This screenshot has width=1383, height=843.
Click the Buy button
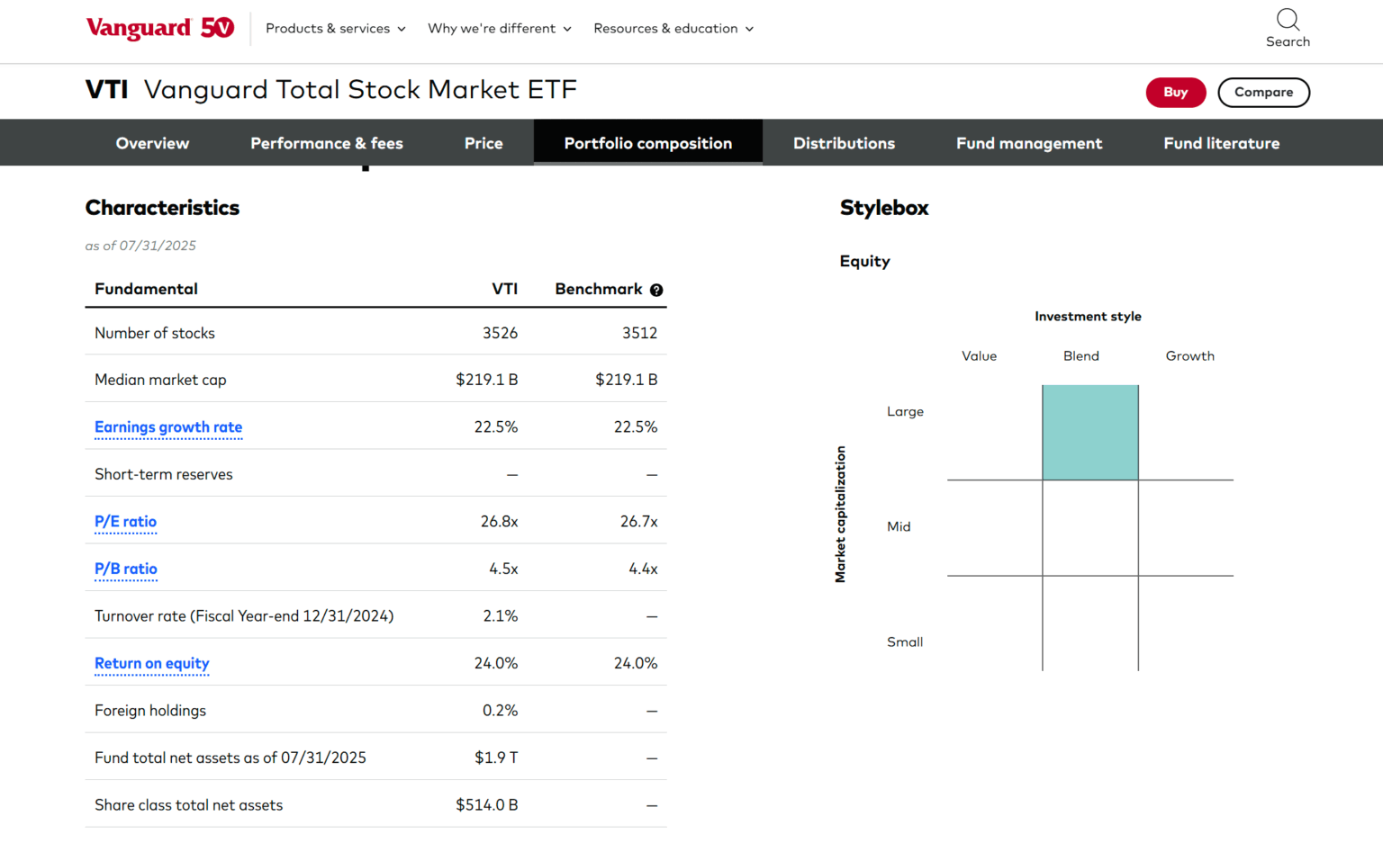click(1175, 92)
